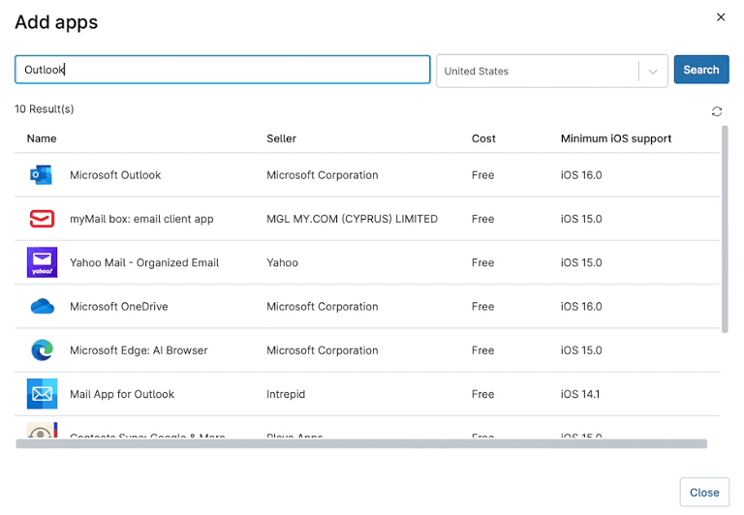This screenshot has width=744, height=515.
Task: Click Microsoft Corporation seller in Edge row
Action: (x=323, y=350)
